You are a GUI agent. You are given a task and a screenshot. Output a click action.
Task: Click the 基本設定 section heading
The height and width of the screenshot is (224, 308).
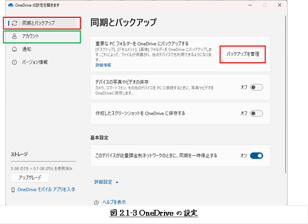tap(99, 138)
